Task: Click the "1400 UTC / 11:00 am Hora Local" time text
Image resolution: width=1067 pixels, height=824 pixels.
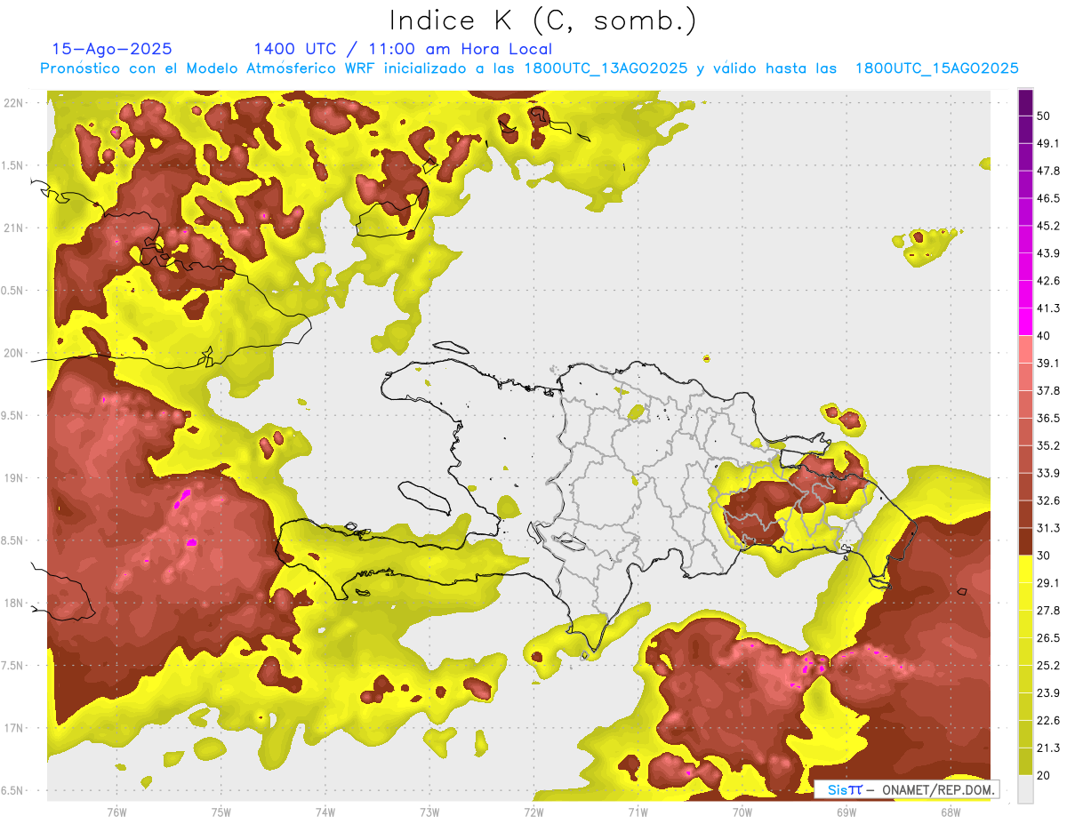Action: [403, 49]
